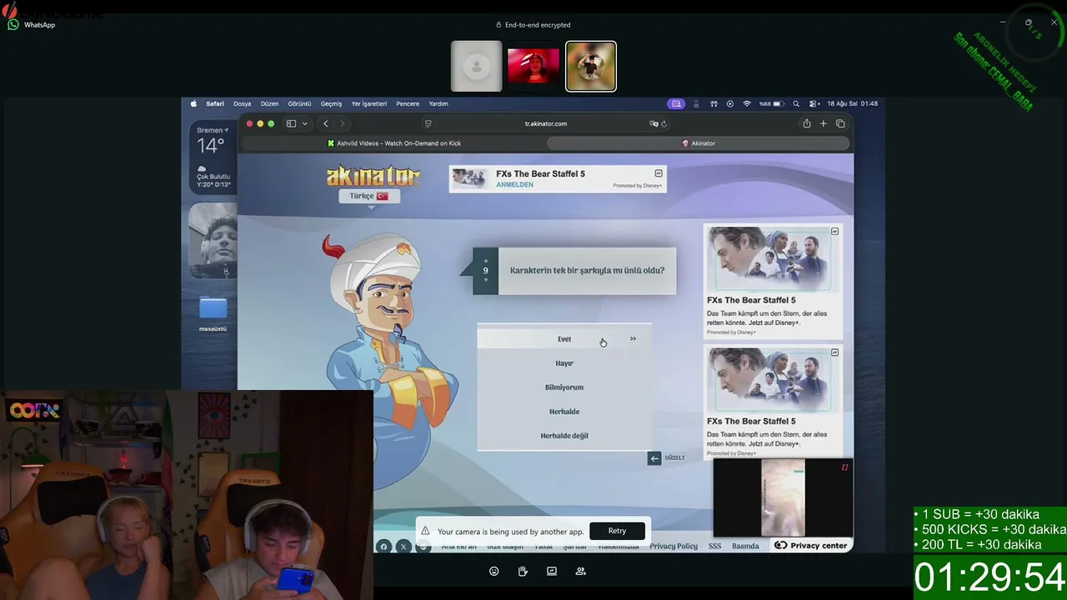Open Akinator's Facebook page icon

(x=383, y=547)
